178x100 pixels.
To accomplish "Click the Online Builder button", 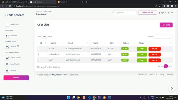I will tap(148, 12).
